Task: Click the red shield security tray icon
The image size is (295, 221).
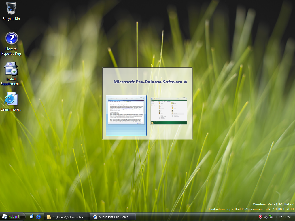Action: [260, 217]
